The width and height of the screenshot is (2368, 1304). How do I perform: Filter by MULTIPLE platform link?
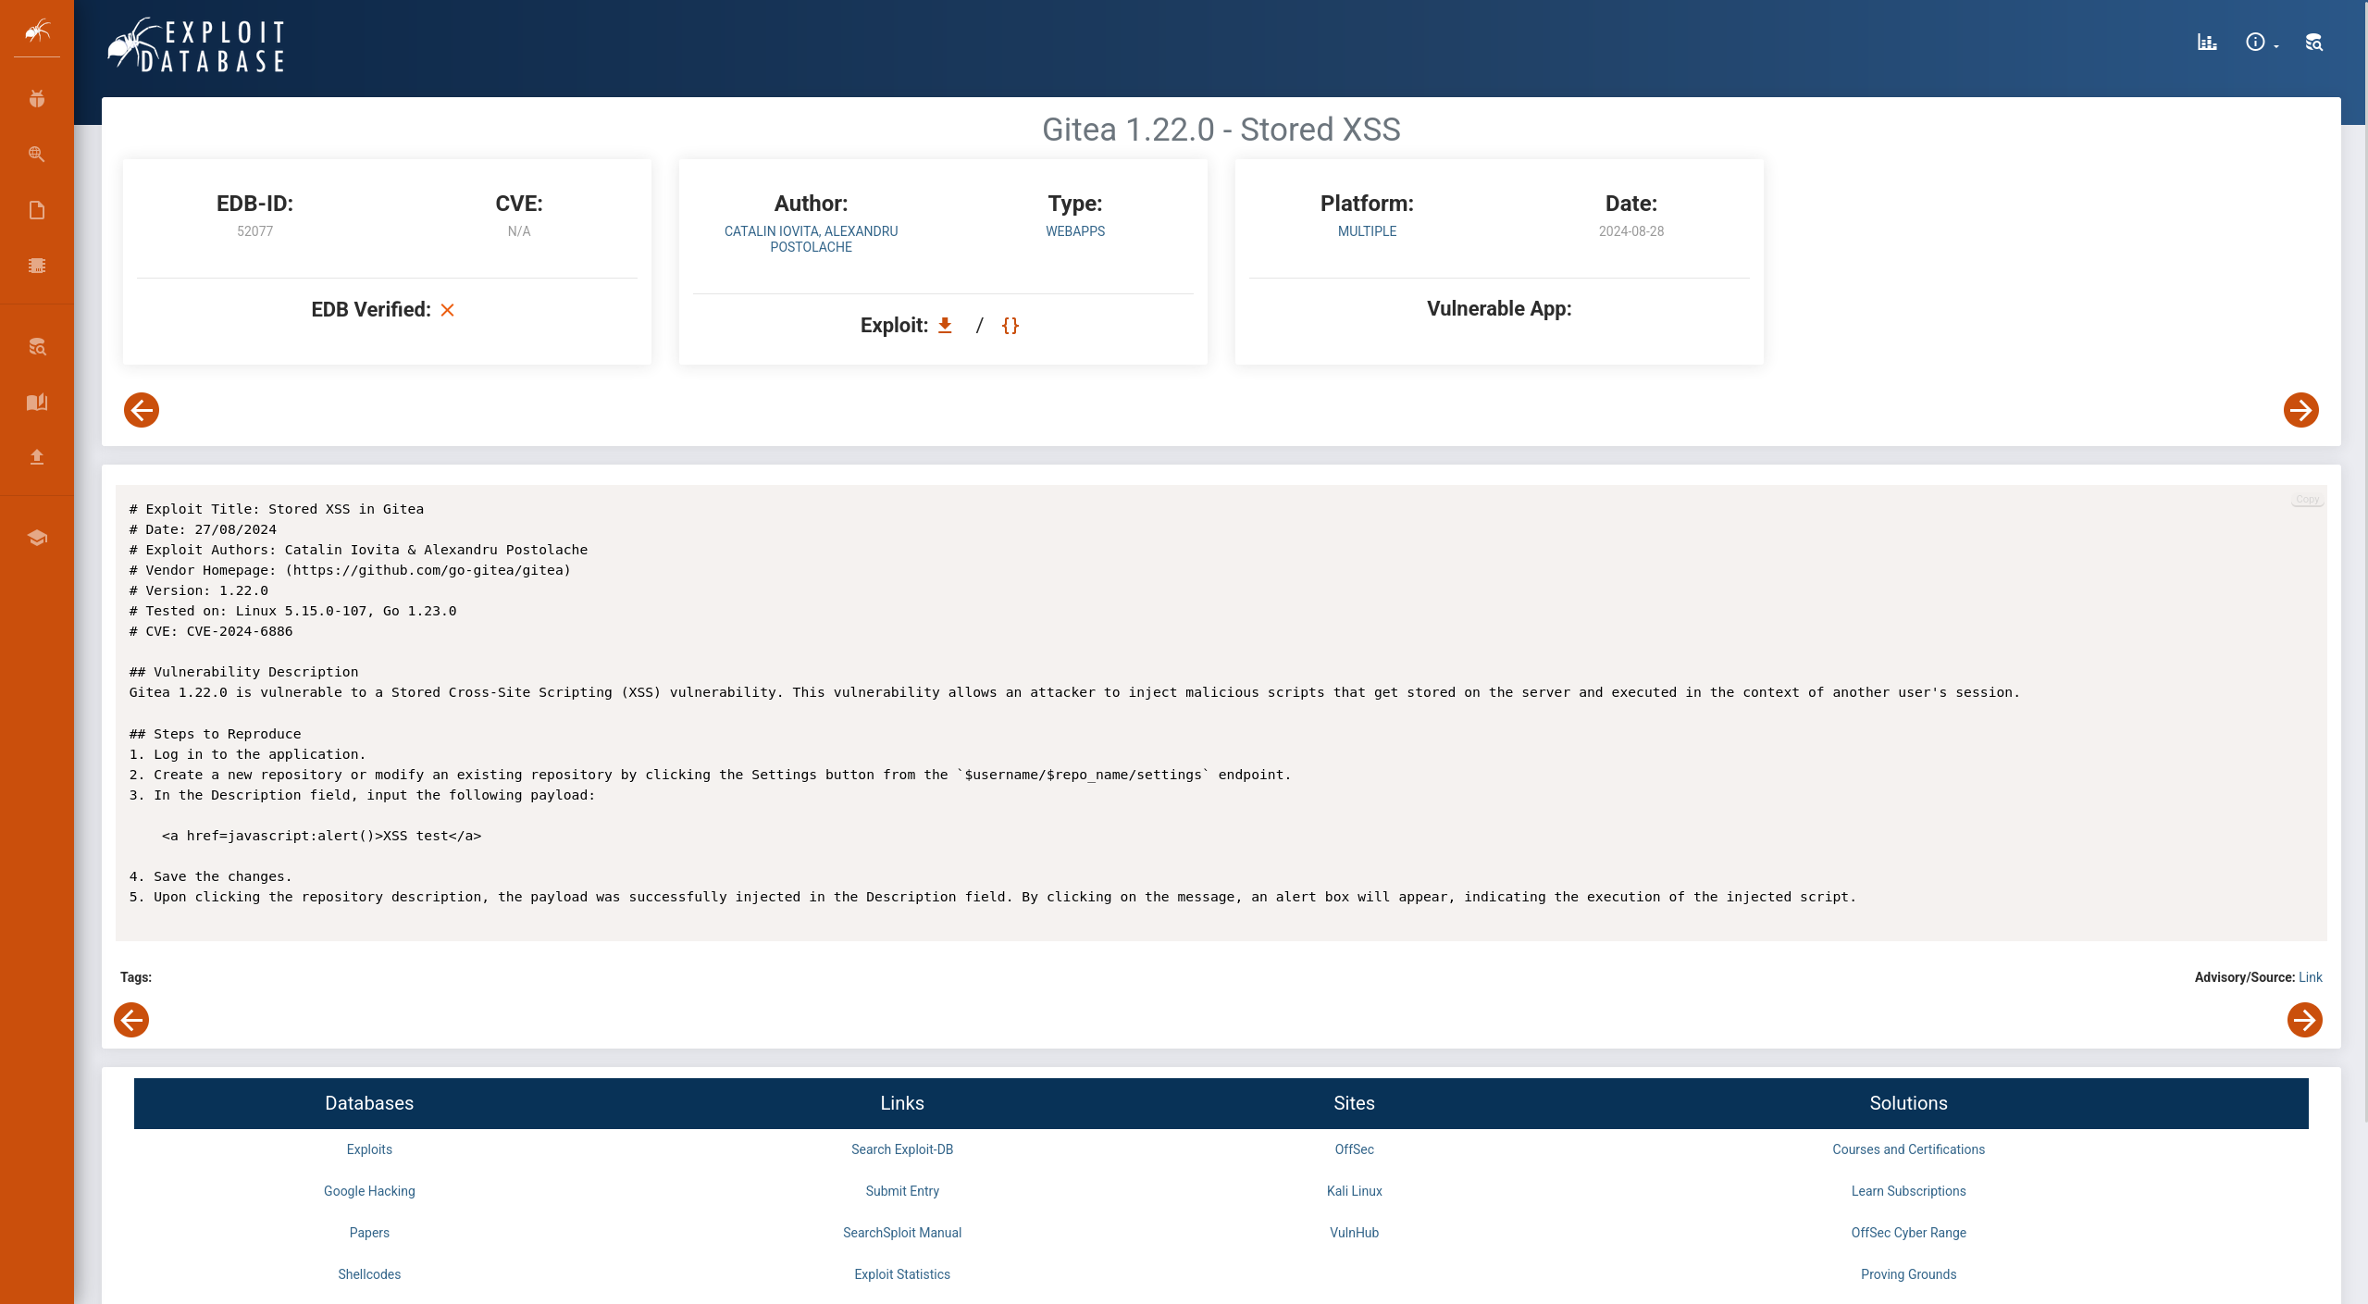[x=1367, y=231]
